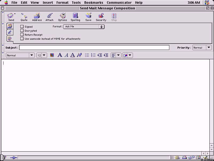Open the File menu
214x161 pixels.
tap(14, 3)
